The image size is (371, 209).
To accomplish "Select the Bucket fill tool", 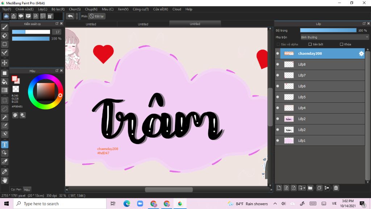I will pos(4,82).
